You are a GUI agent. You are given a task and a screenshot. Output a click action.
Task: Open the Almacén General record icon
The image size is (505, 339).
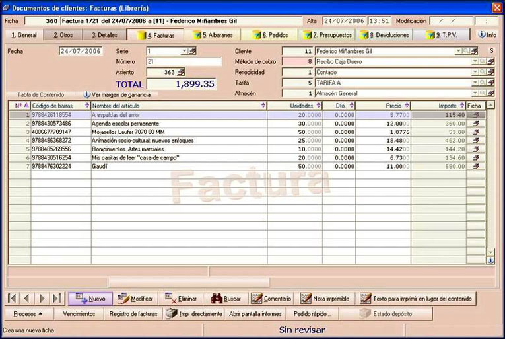[x=490, y=93]
